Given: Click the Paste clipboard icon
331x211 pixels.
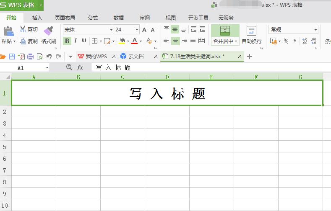Looking at the screenshot, I should pos(8,31).
